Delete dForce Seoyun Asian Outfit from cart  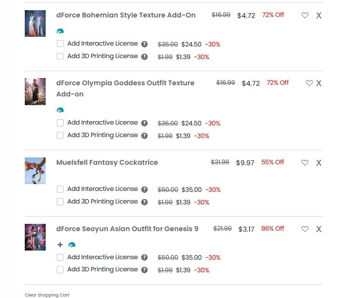319,229
